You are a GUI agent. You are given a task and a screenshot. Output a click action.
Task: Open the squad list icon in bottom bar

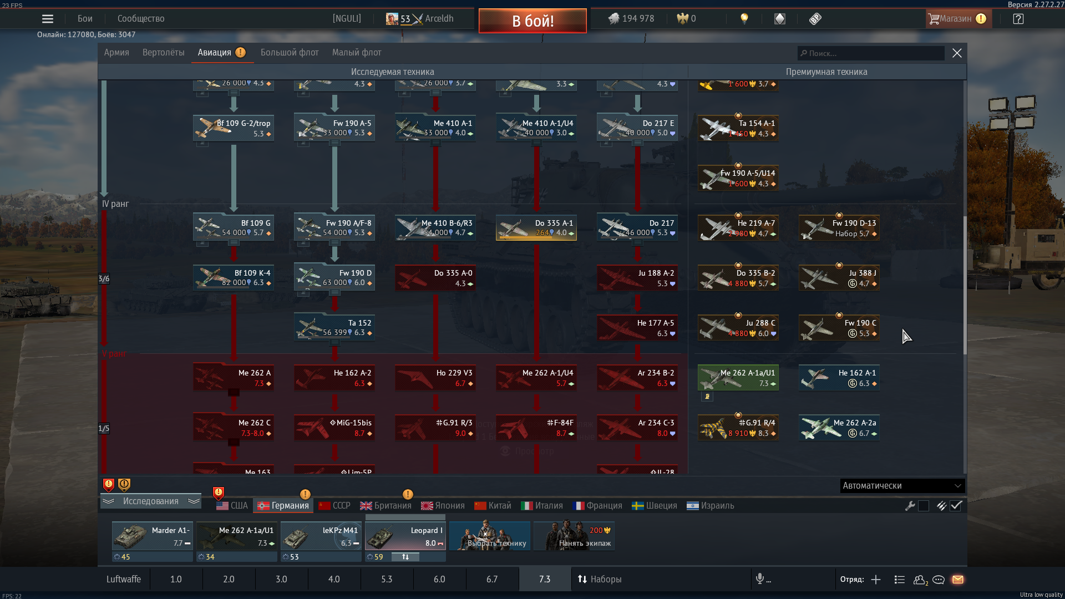point(900,580)
